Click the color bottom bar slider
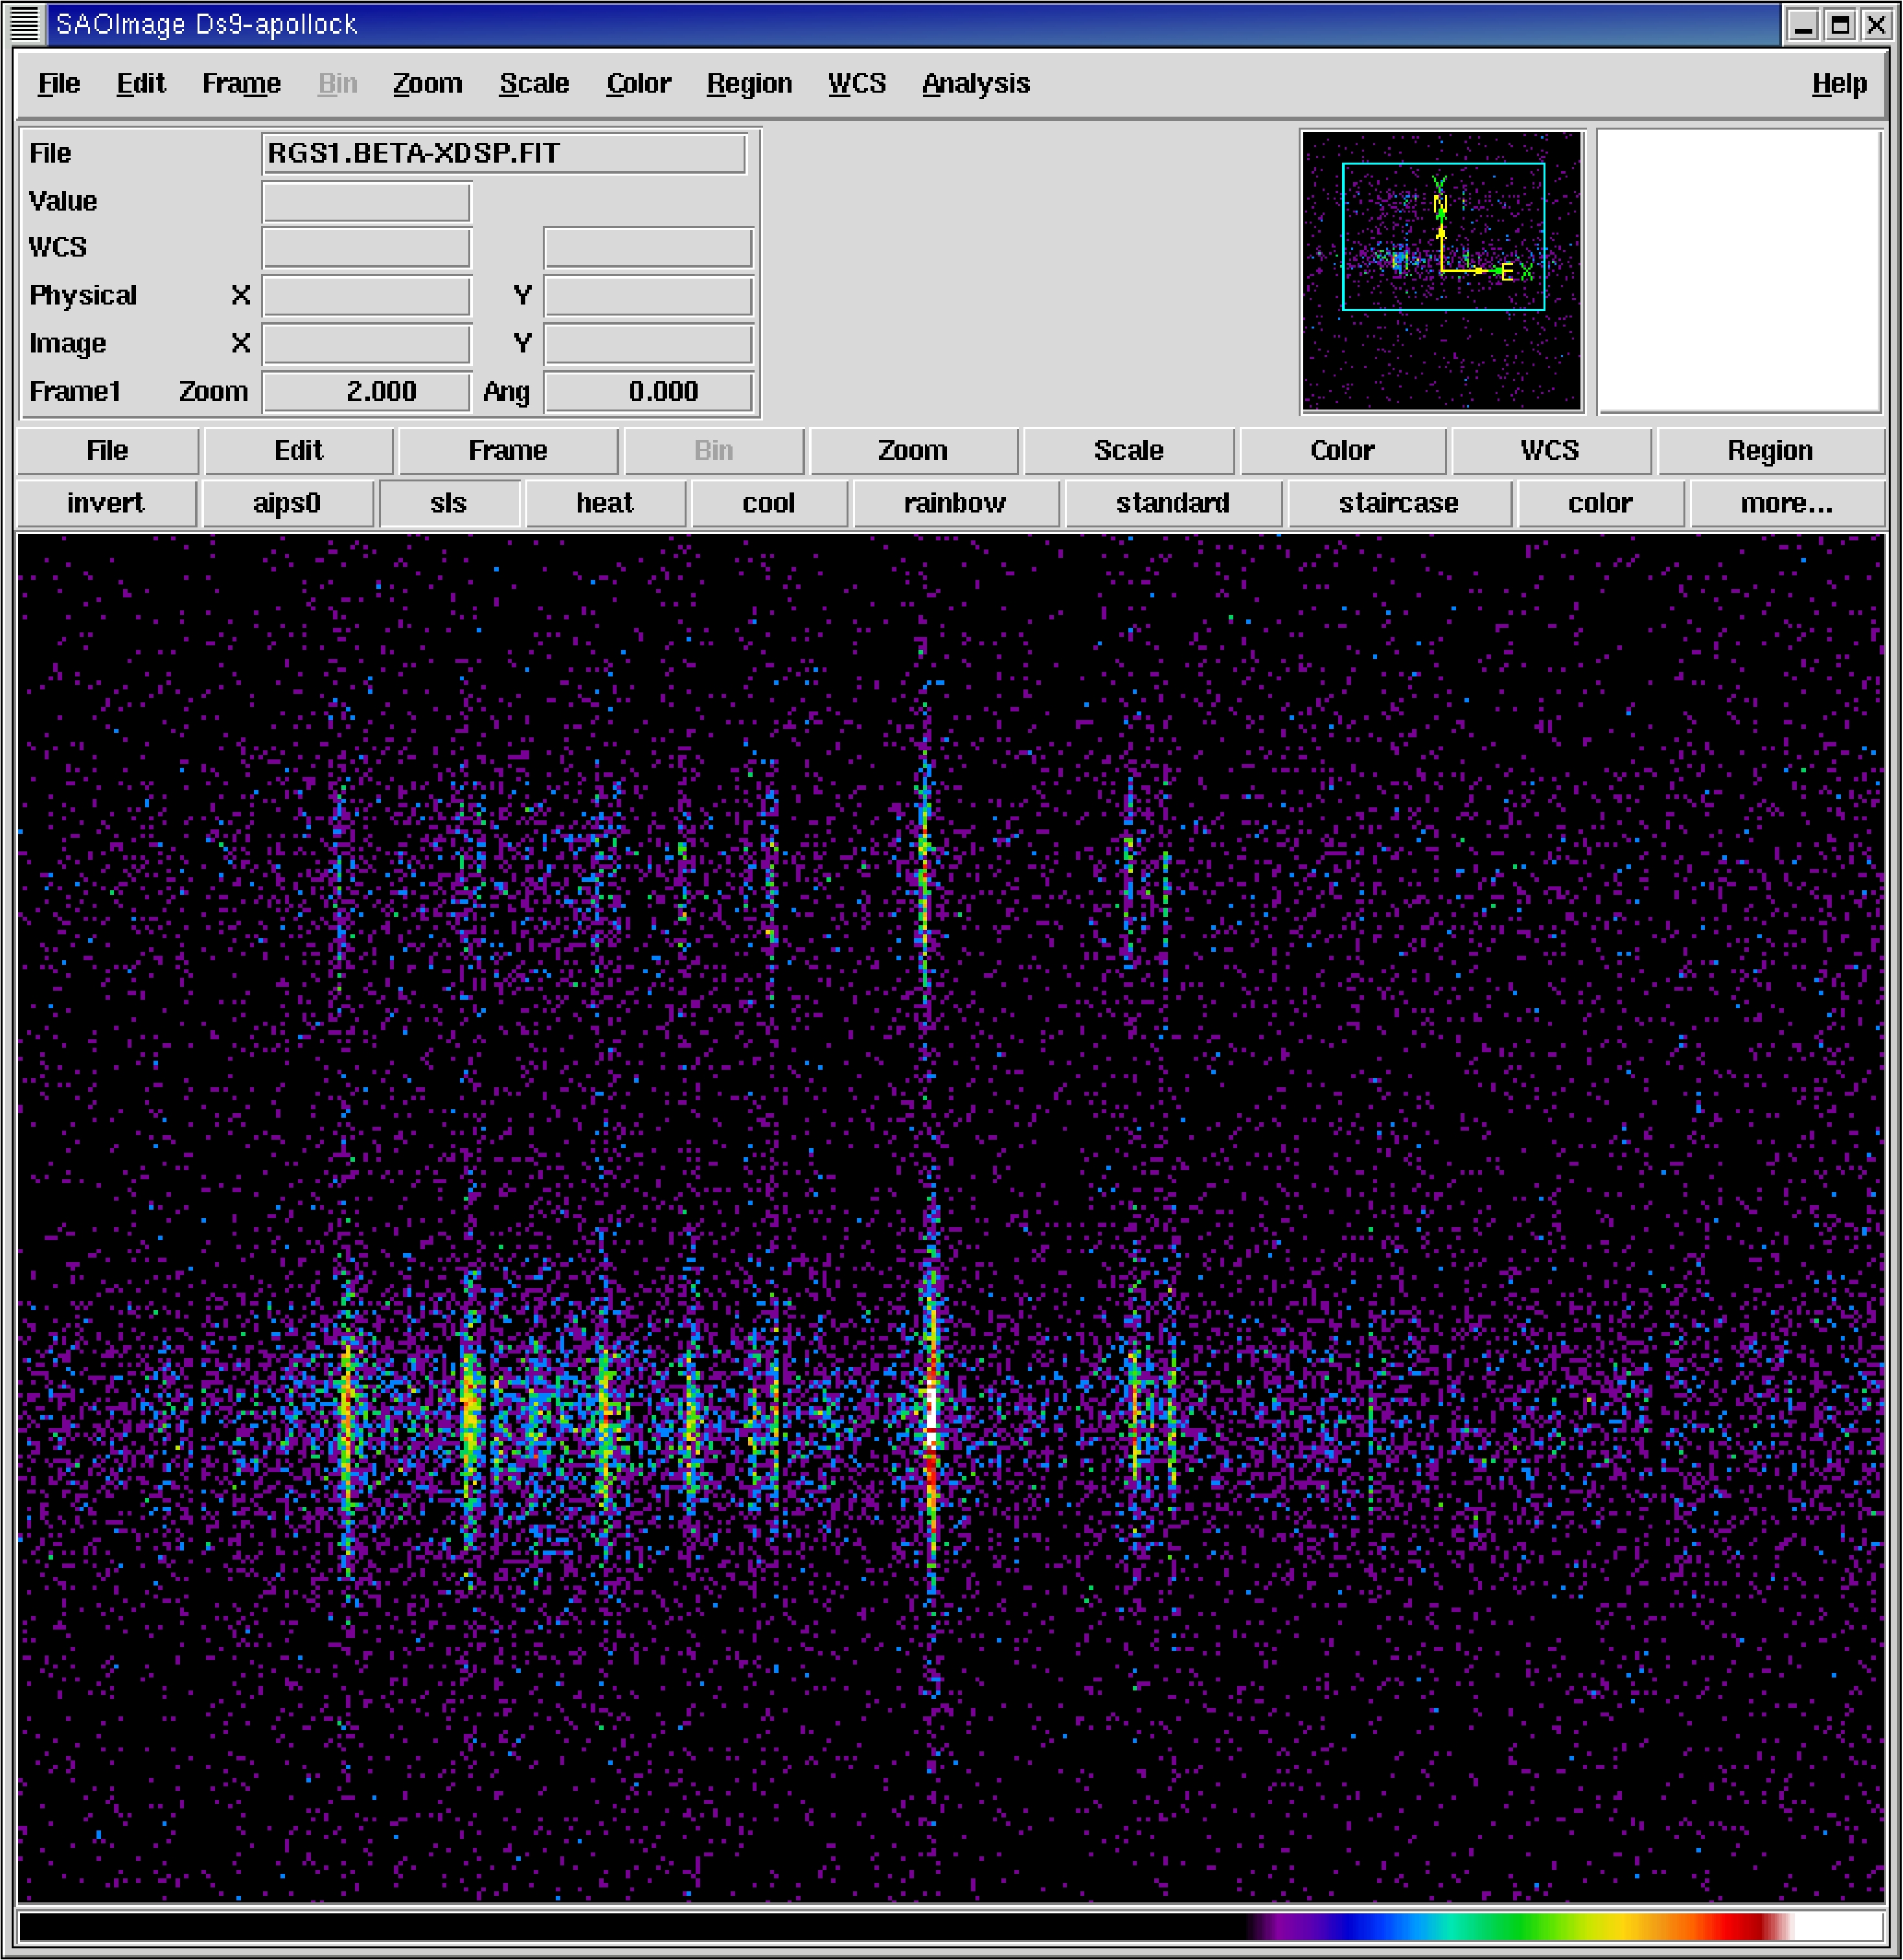The image size is (1903, 1960). pos(951,1925)
